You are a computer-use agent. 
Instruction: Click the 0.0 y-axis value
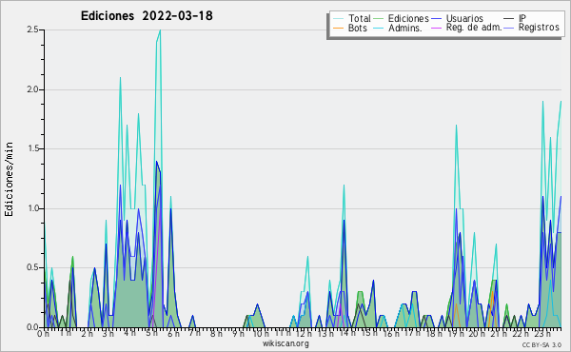click(x=32, y=327)
